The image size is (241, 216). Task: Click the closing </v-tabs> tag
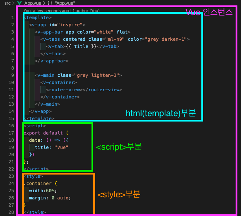coord(53,54)
